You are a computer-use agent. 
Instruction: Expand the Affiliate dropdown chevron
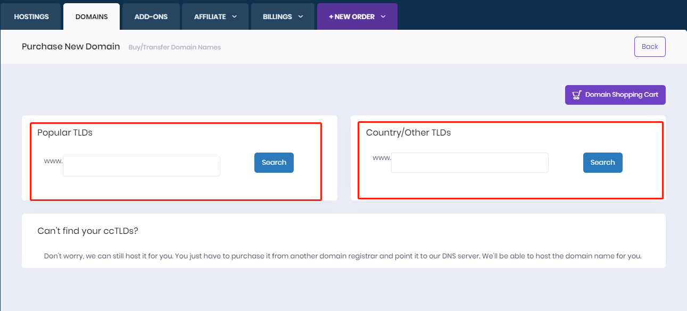click(234, 17)
